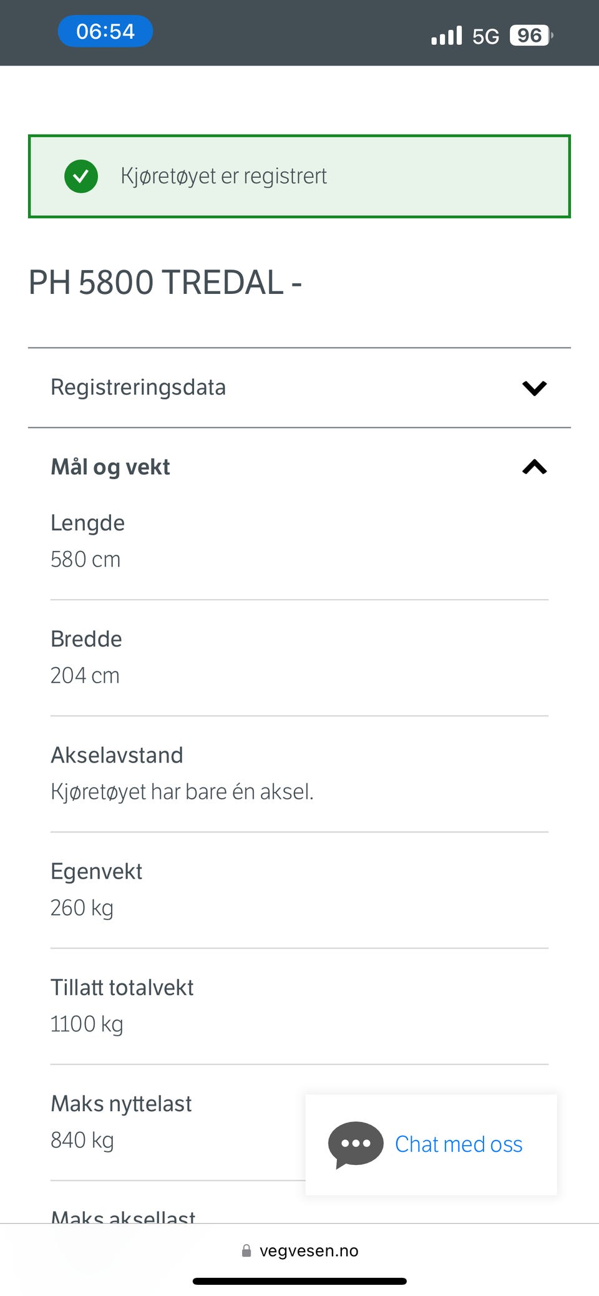599x1296 pixels.
Task: Click the chat speech bubble icon
Action: click(x=356, y=1144)
